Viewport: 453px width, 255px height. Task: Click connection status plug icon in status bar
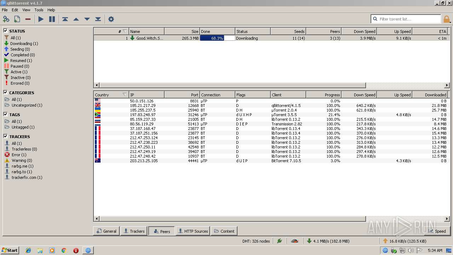coord(280,241)
